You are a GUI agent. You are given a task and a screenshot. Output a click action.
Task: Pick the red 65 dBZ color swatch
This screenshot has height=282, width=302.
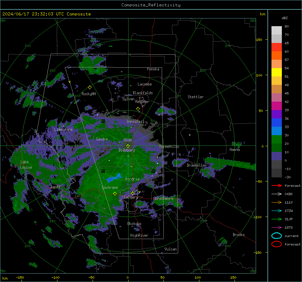[276, 47]
